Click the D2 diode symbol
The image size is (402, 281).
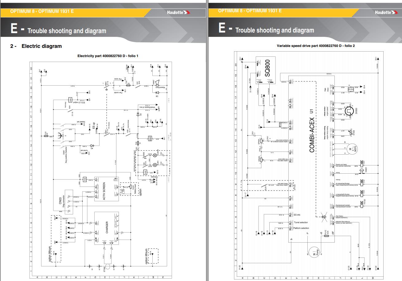[138, 114]
